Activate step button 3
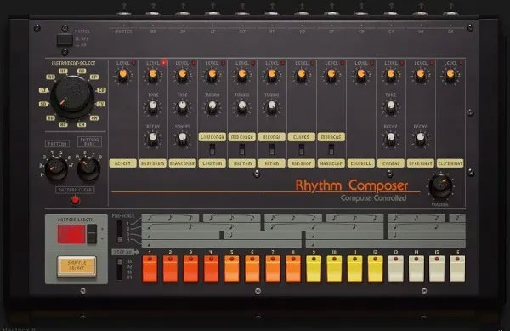Viewport: 510px width, 331px height. click(x=190, y=269)
